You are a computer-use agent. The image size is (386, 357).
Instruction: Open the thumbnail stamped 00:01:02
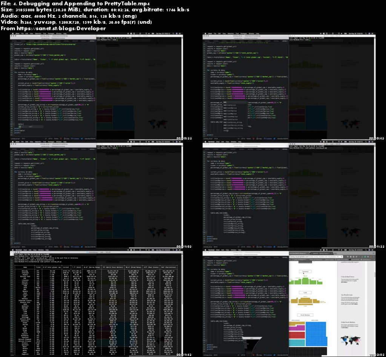coord(96,195)
